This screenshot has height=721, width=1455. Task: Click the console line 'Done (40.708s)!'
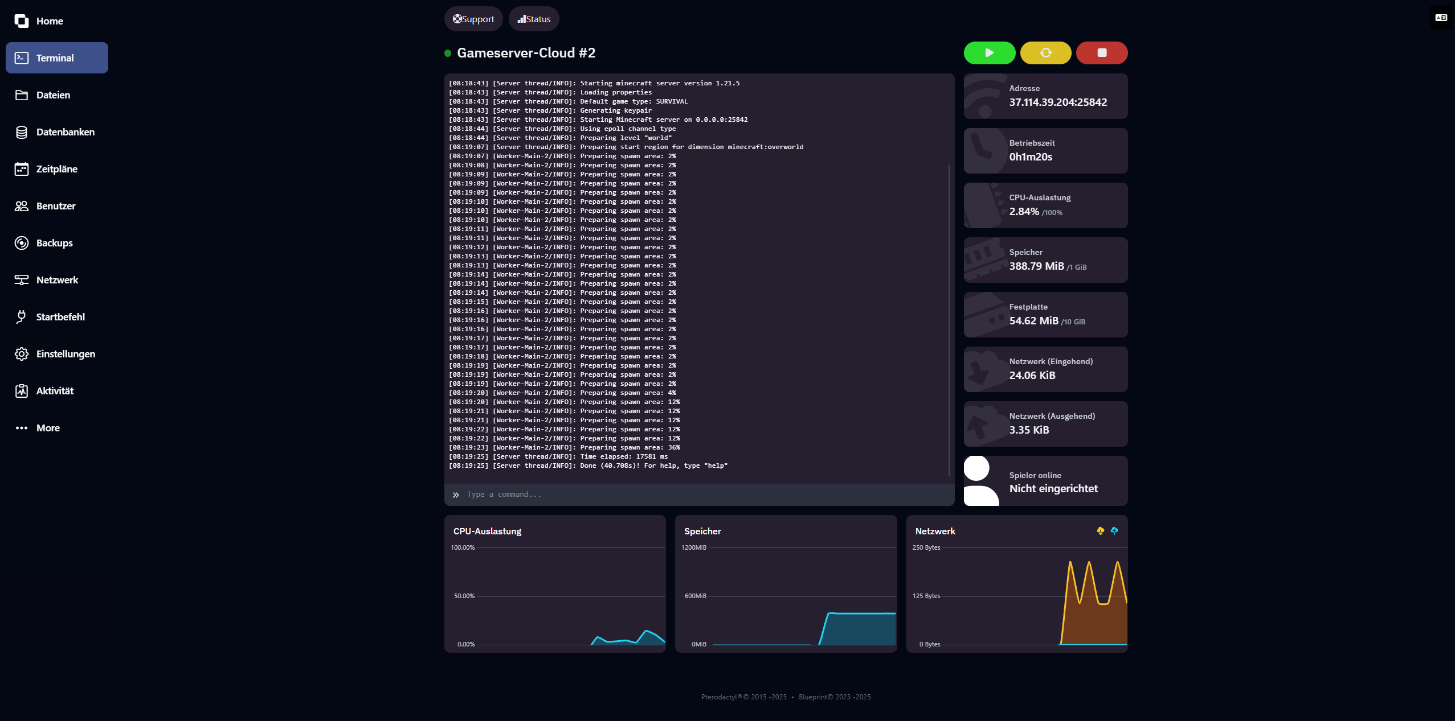tap(588, 466)
